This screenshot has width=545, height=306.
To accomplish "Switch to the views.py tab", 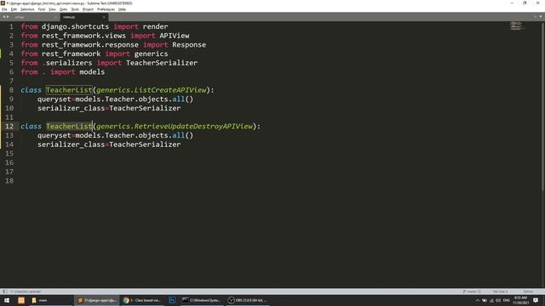I will click(83, 17).
